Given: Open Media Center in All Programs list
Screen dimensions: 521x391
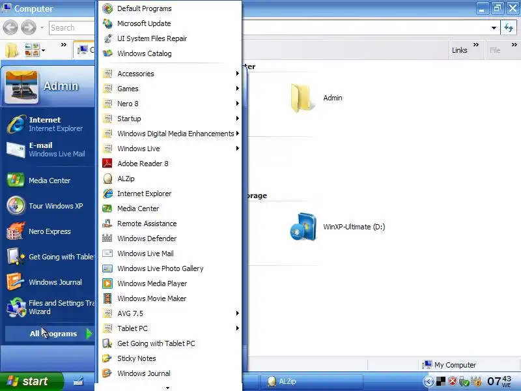Looking at the screenshot, I should 170,209.
